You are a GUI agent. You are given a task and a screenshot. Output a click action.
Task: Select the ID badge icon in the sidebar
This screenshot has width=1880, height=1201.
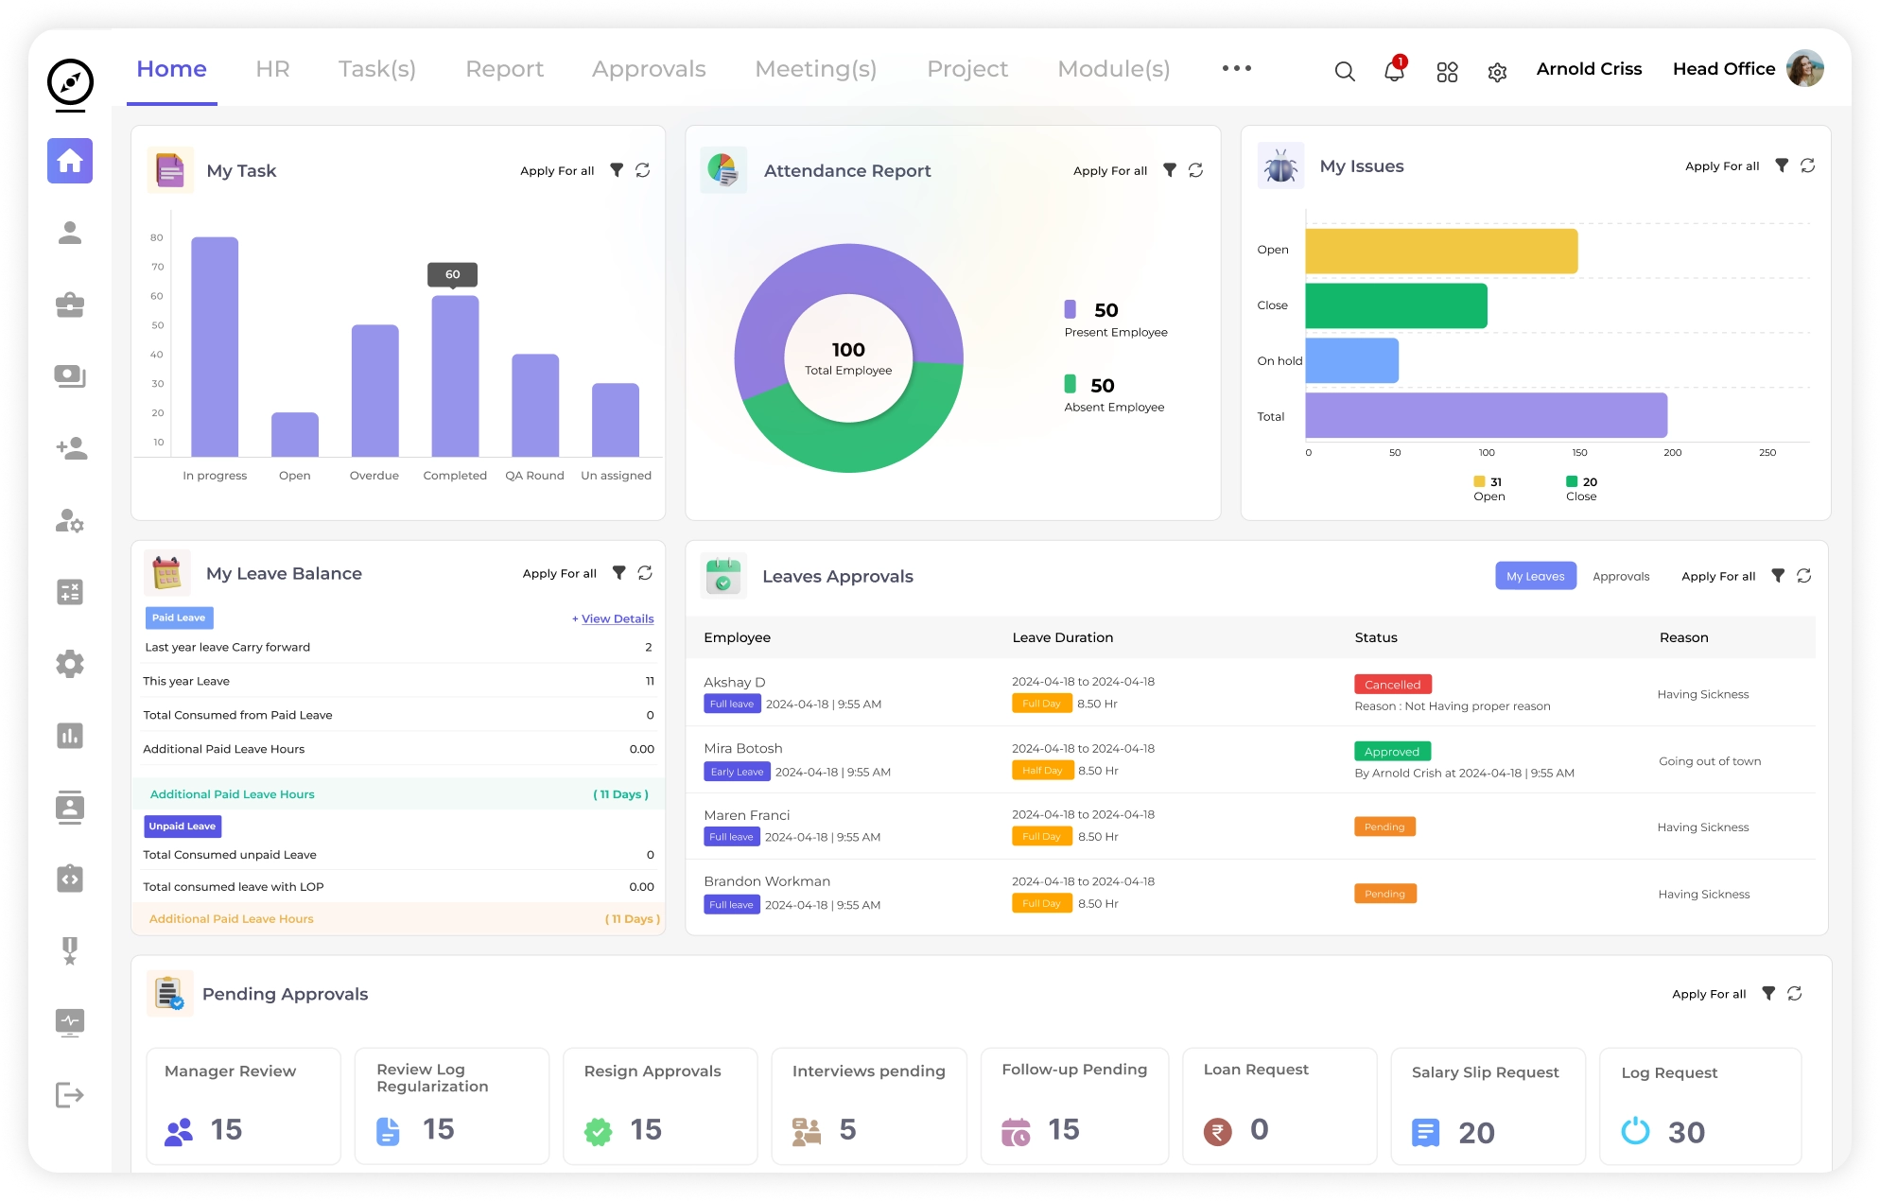click(70, 808)
